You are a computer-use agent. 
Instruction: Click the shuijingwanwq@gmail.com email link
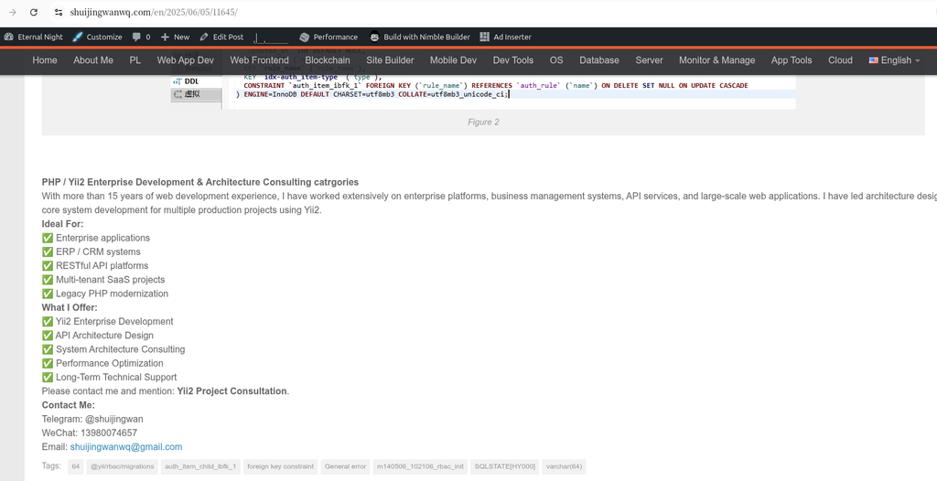[x=126, y=447]
